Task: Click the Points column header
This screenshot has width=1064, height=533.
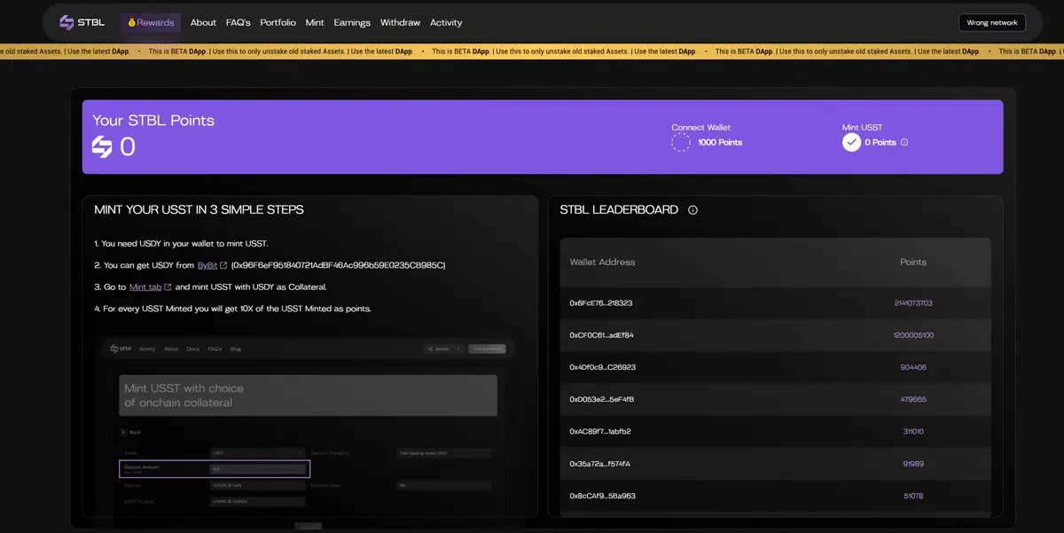Action: pos(913,263)
